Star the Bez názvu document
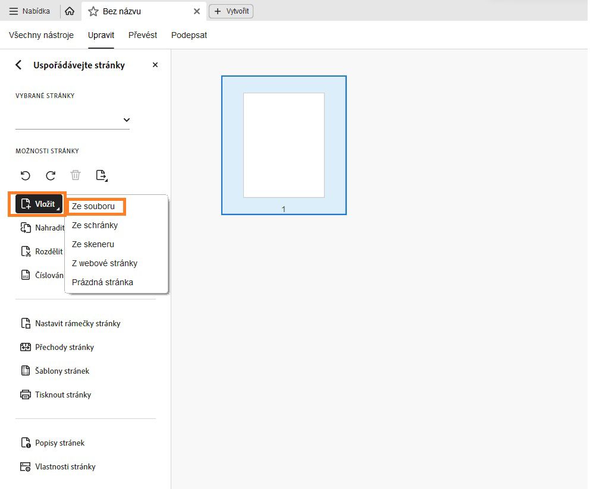 93,11
